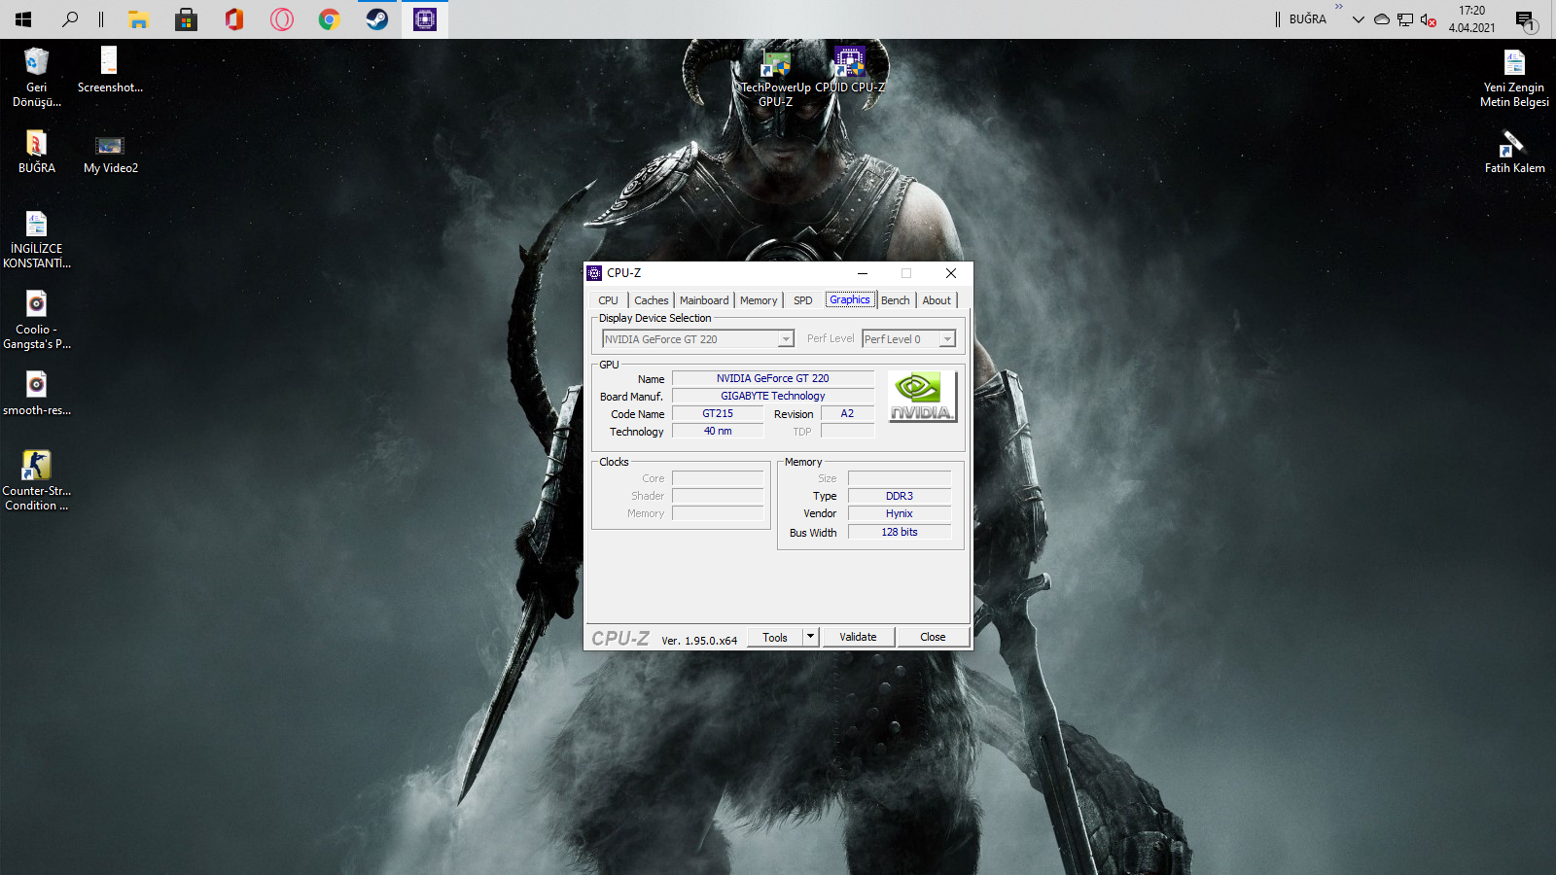Click the NVIDIA logo in CPU-Z
The width and height of the screenshot is (1556, 875).
922,397
